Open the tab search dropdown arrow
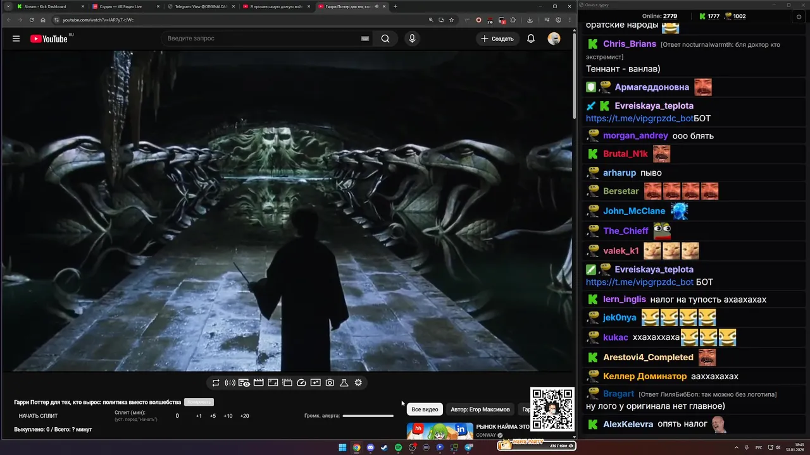 8,6
